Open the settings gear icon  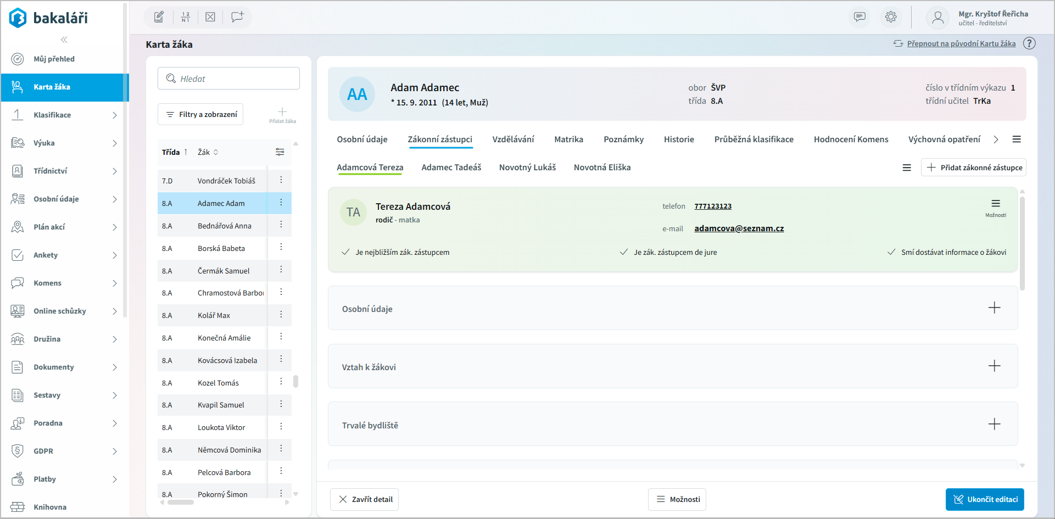(891, 17)
